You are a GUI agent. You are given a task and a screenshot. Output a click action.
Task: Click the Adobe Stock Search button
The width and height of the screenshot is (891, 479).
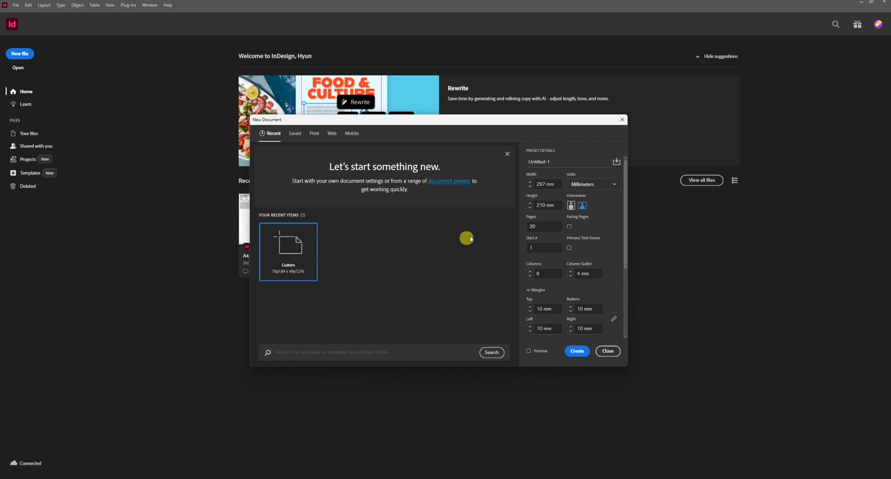(x=492, y=353)
